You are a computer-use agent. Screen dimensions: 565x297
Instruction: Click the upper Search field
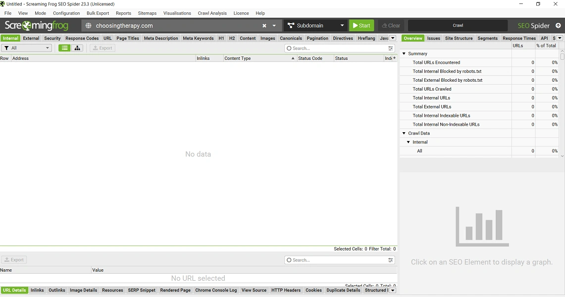pos(339,48)
